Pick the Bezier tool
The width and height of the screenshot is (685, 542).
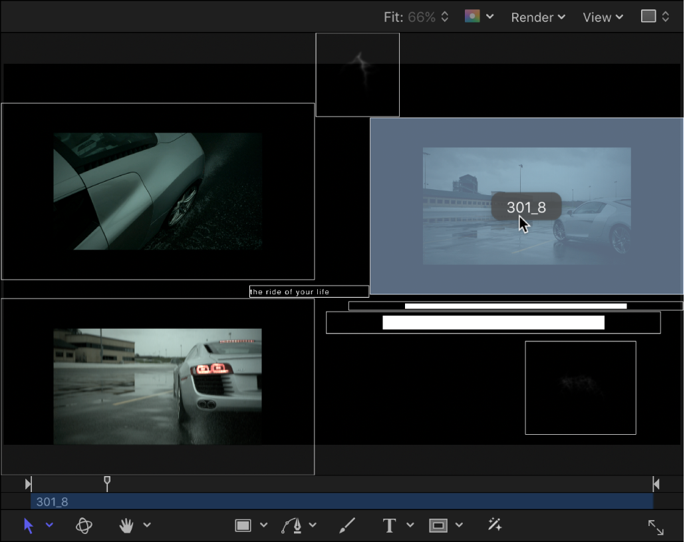click(293, 525)
